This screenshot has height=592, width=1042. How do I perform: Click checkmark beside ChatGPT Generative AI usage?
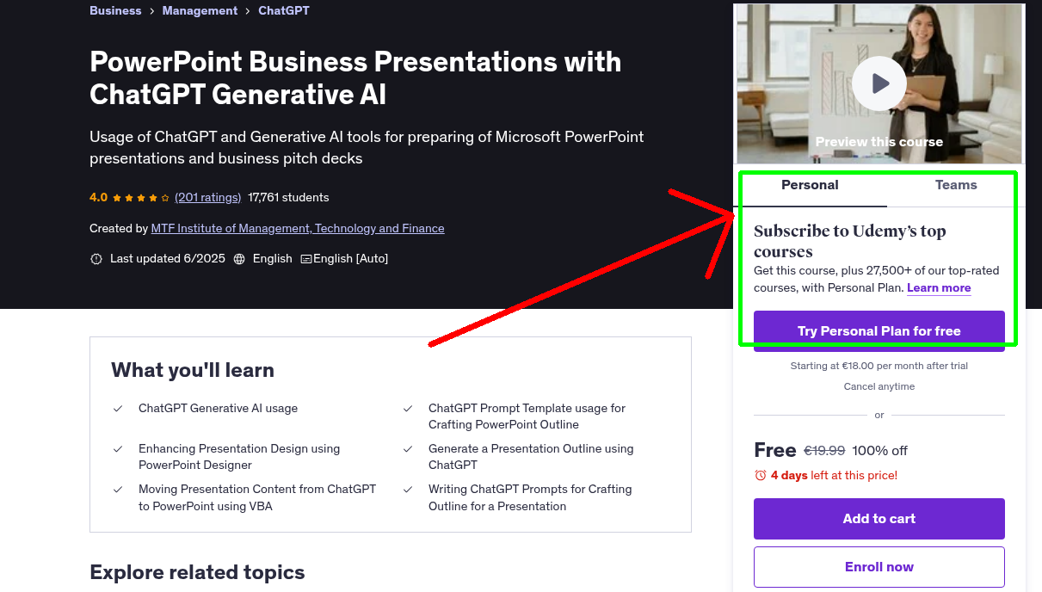pyautogui.click(x=118, y=409)
